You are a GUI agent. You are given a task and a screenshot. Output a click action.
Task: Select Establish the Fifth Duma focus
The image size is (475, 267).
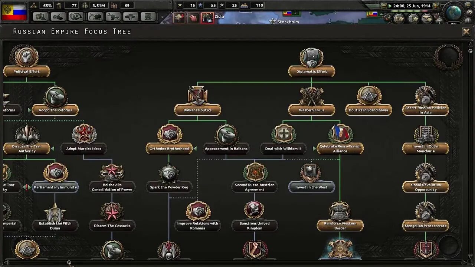(x=55, y=217)
